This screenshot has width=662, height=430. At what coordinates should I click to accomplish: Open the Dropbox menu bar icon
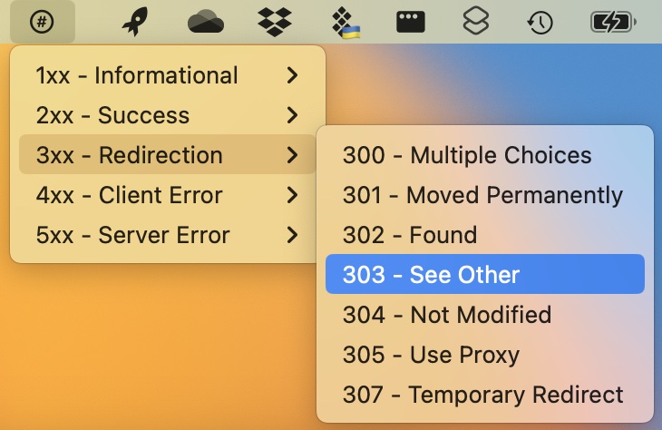(276, 22)
